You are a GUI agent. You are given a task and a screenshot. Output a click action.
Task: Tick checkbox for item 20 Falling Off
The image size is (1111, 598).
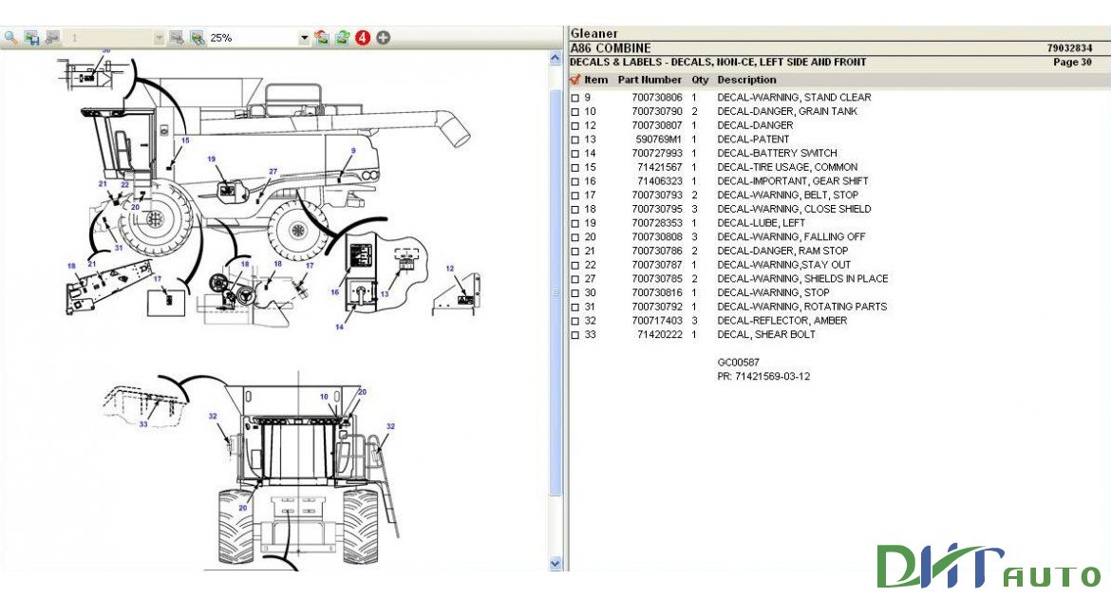pyautogui.click(x=575, y=237)
